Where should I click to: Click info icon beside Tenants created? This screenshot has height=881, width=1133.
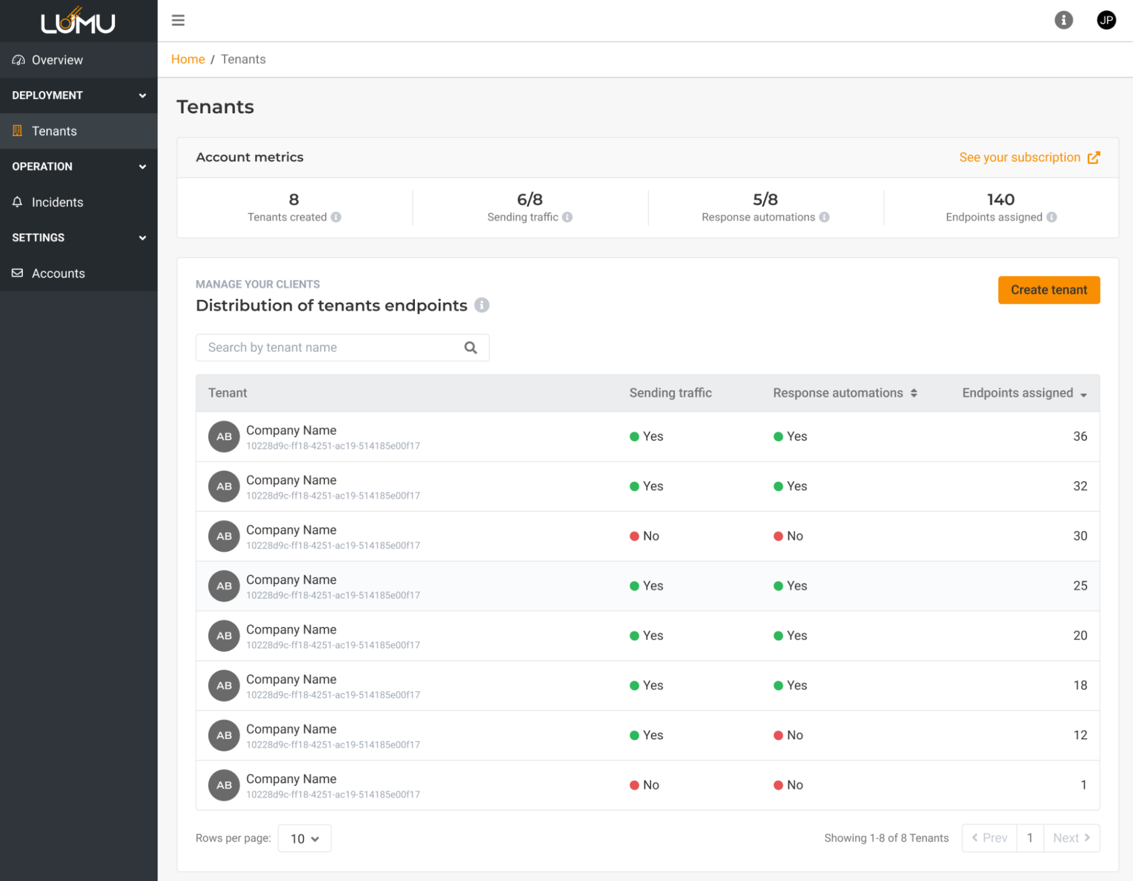point(336,217)
